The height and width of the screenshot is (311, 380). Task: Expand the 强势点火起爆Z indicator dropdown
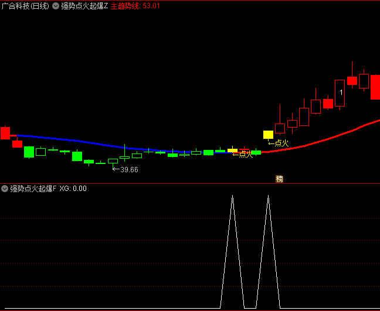coord(56,6)
